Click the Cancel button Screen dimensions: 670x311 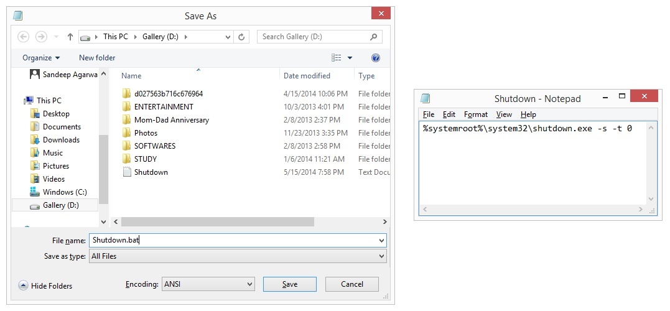tap(352, 284)
